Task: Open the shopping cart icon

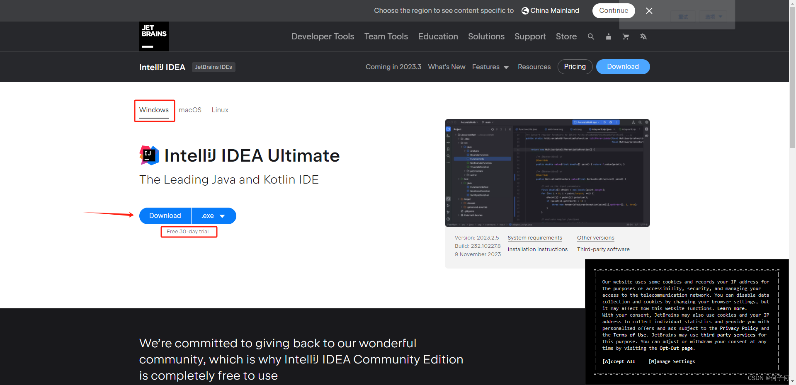Action: coord(626,36)
